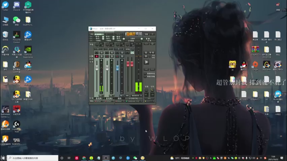Screen dimensions: 287x161
Task: Click the question mark help button
Action: [x=152, y=34]
